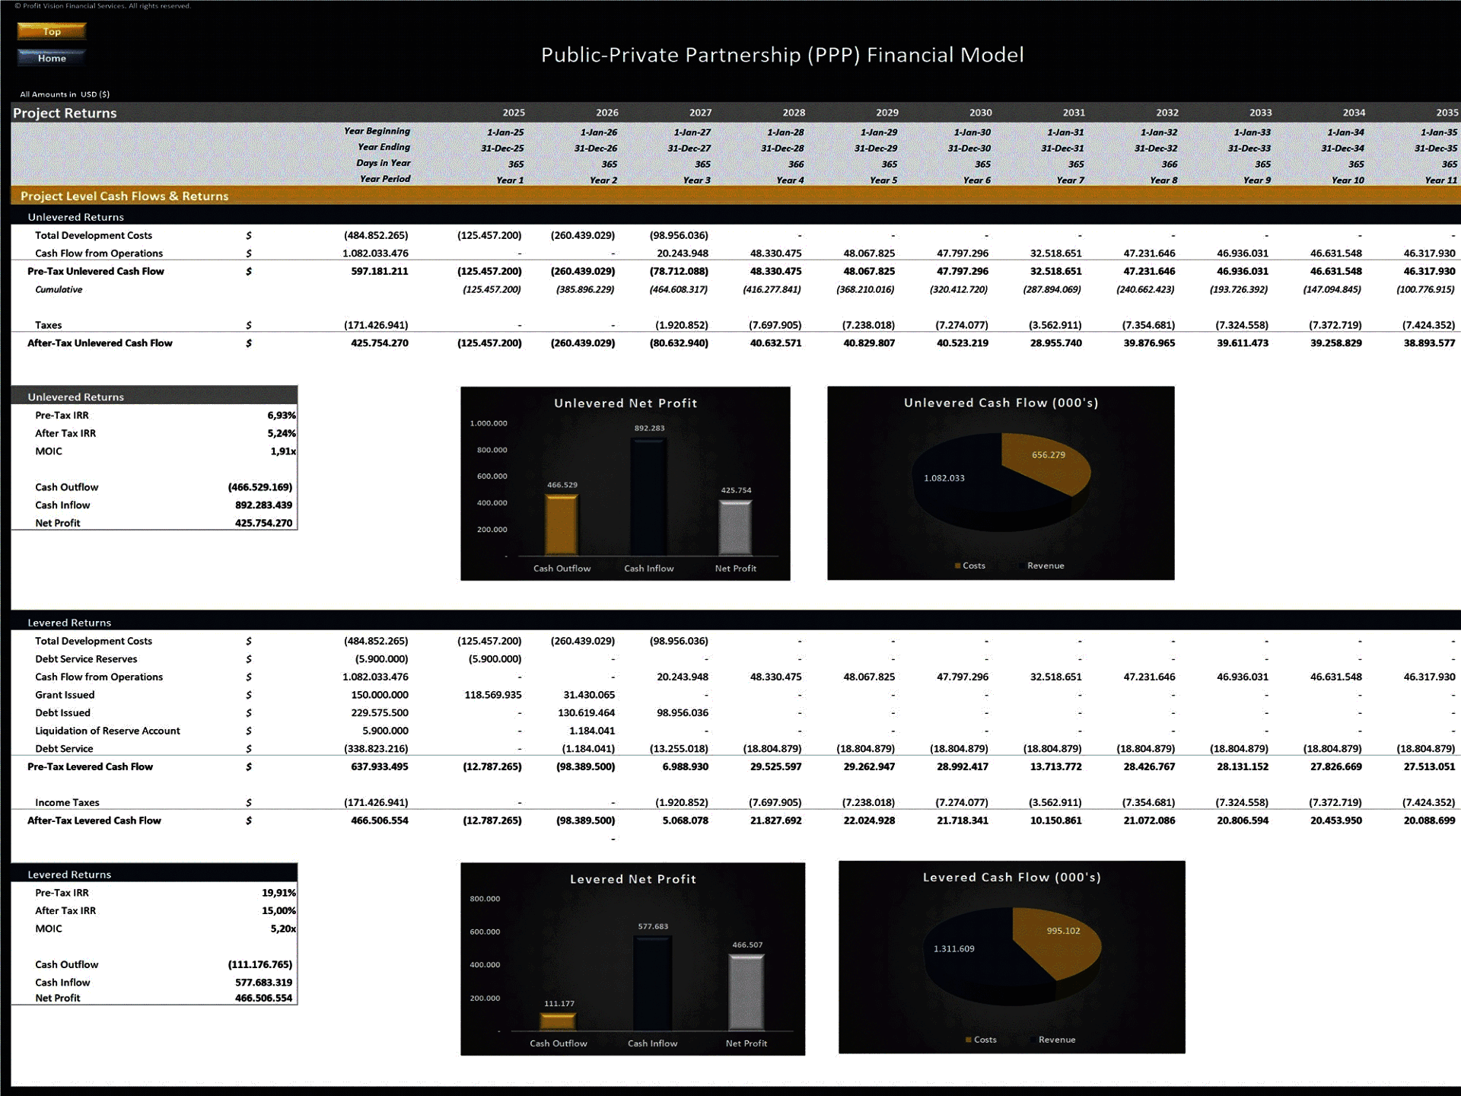1461x1096 pixels.
Task: Expand the Unlevered Returns section header
Action: tap(76, 217)
